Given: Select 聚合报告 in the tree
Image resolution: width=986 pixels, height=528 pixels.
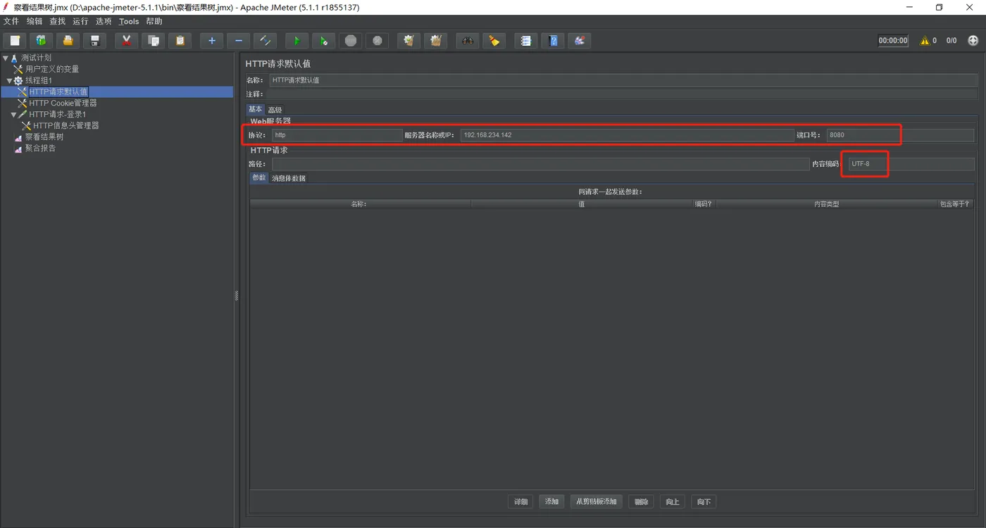Looking at the screenshot, I should [x=40, y=148].
